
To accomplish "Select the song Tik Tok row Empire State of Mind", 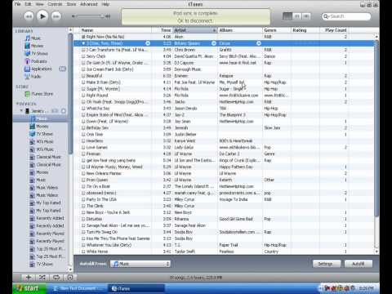I will coord(225,115).
